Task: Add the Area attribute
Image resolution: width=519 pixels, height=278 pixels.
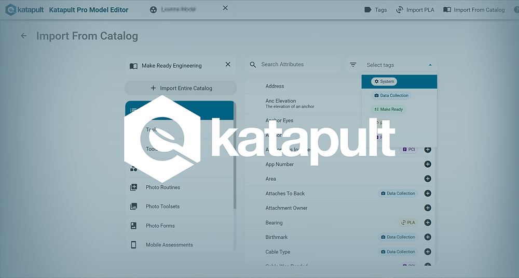Action: (x=428, y=179)
